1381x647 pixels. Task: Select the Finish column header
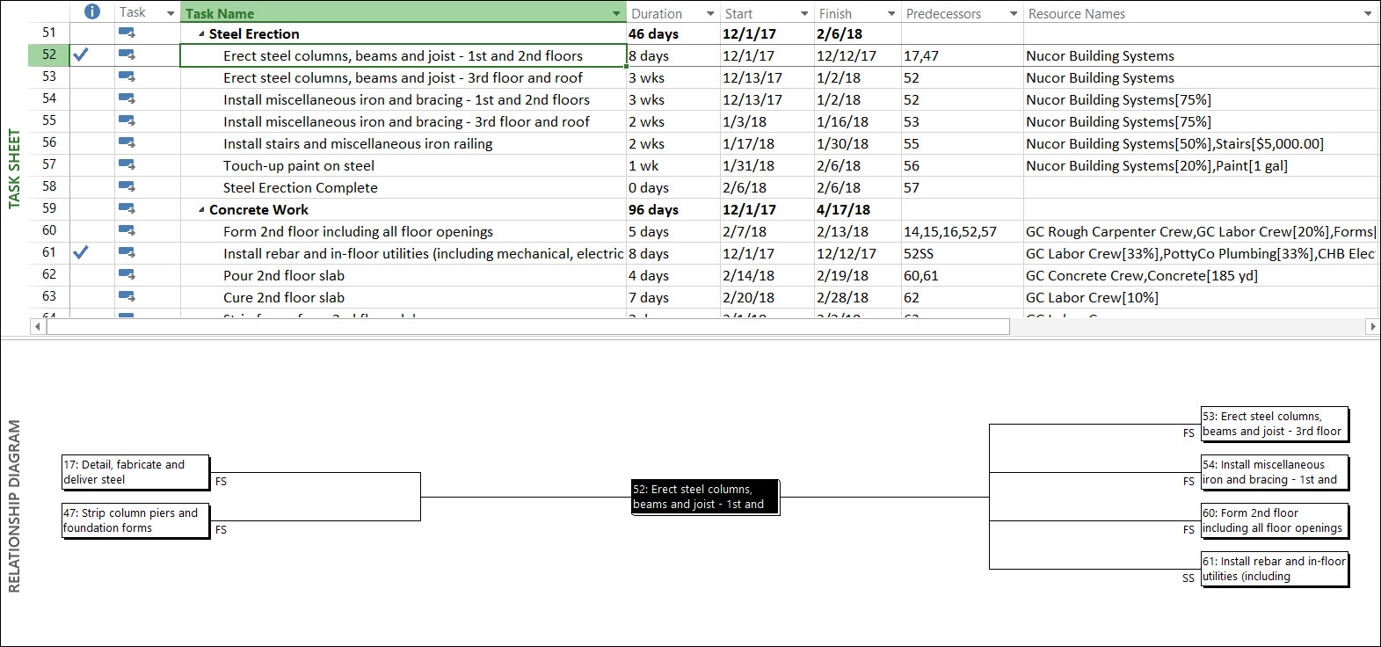click(858, 13)
